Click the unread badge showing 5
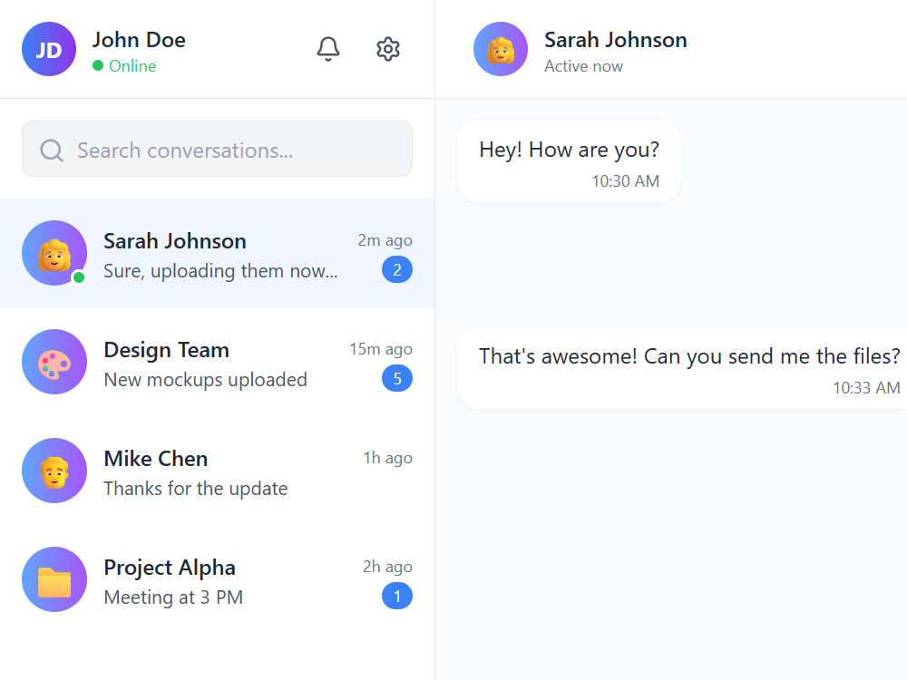 point(397,379)
